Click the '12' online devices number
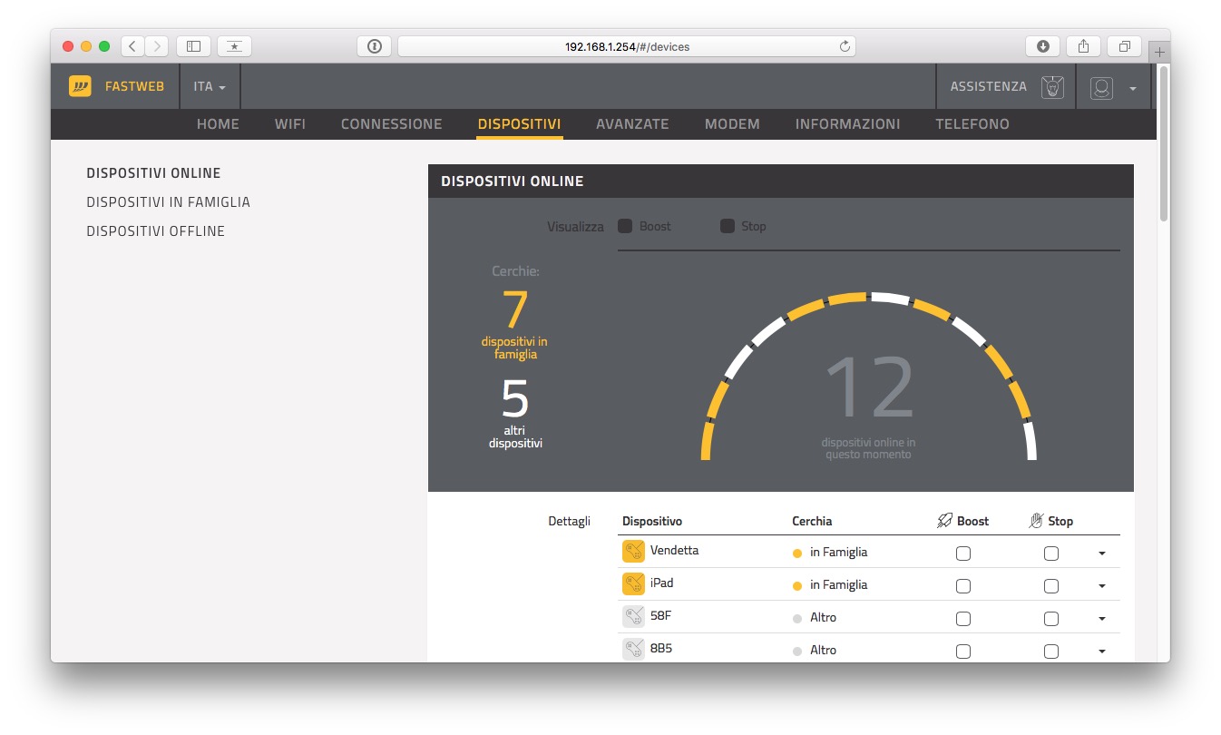 coord(869,387)
